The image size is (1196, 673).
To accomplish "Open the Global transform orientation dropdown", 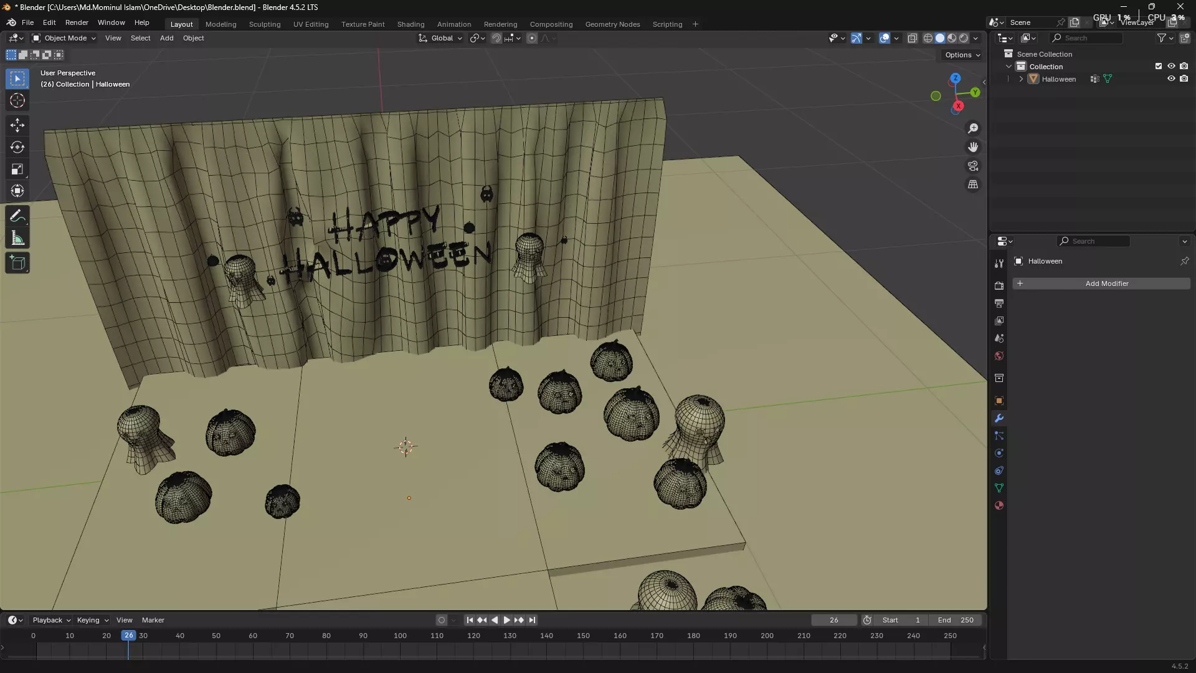I will 440,38.
